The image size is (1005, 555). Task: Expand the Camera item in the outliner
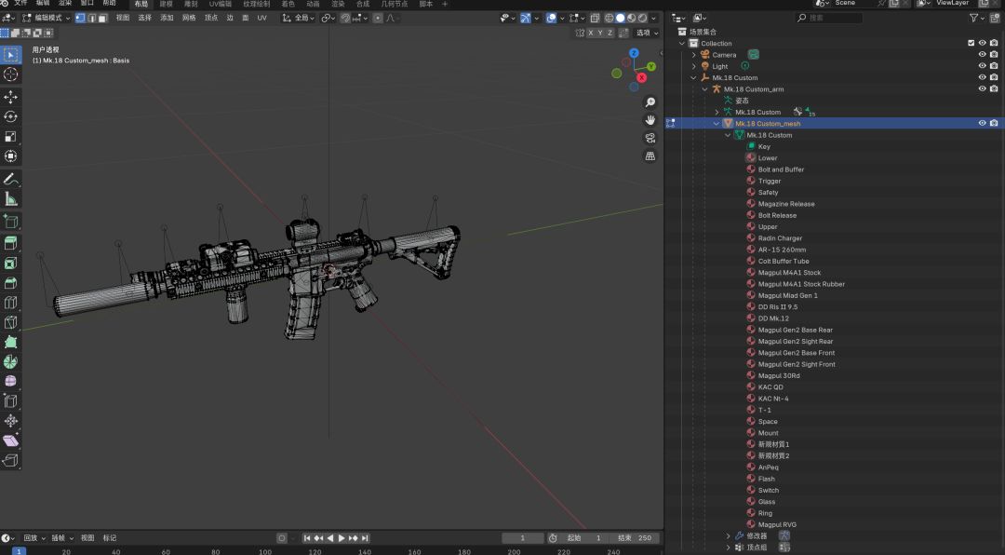click(x=693, y=55)
